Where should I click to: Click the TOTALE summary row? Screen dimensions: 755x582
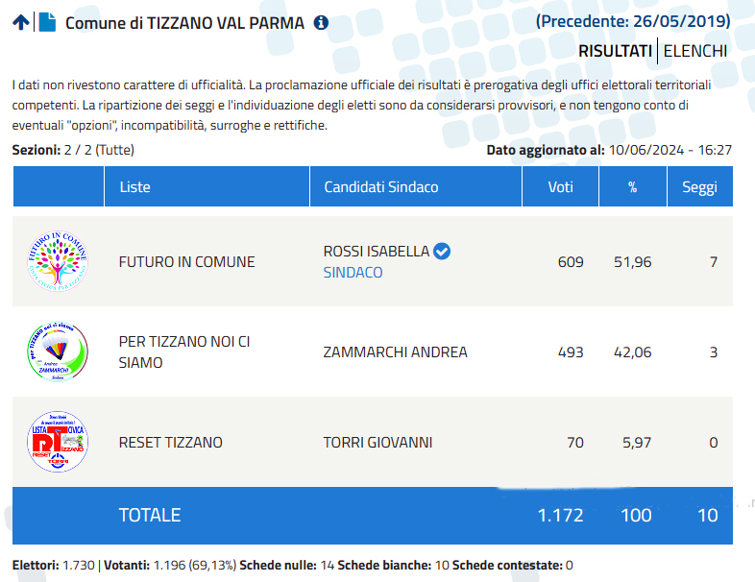point(373,516)
